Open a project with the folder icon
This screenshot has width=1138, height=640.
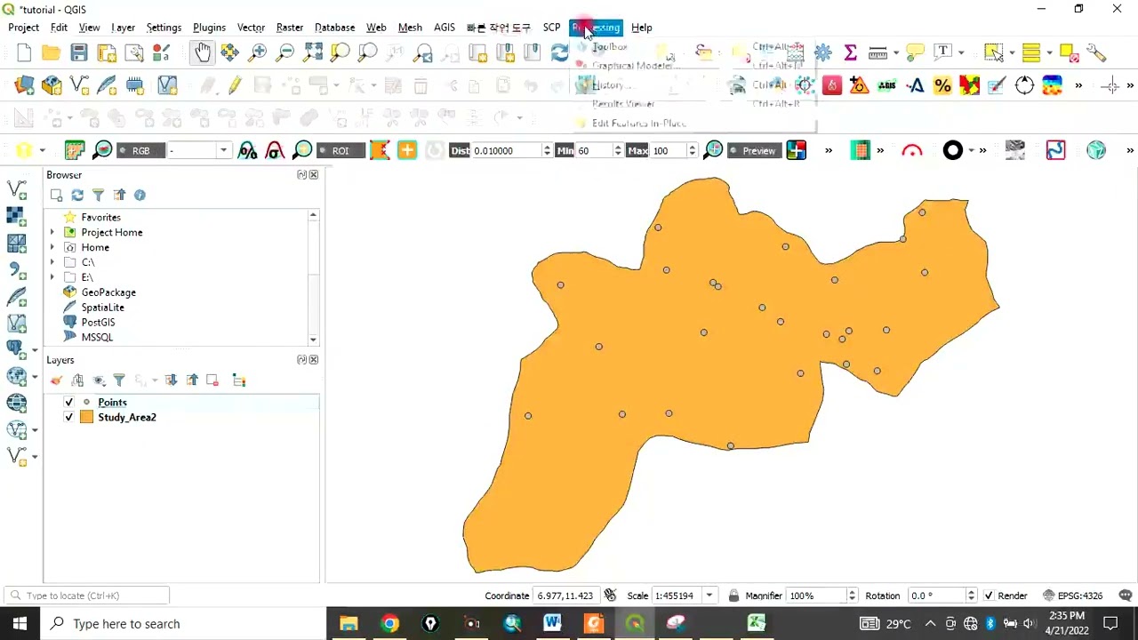click(52, 53)
